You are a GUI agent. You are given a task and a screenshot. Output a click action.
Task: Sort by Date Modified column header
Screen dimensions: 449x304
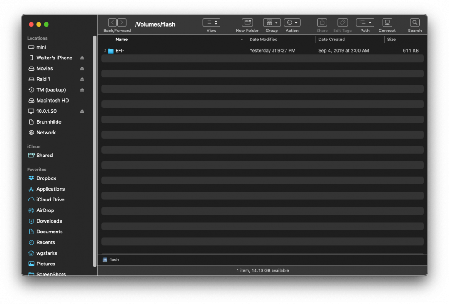pos(263,39)
